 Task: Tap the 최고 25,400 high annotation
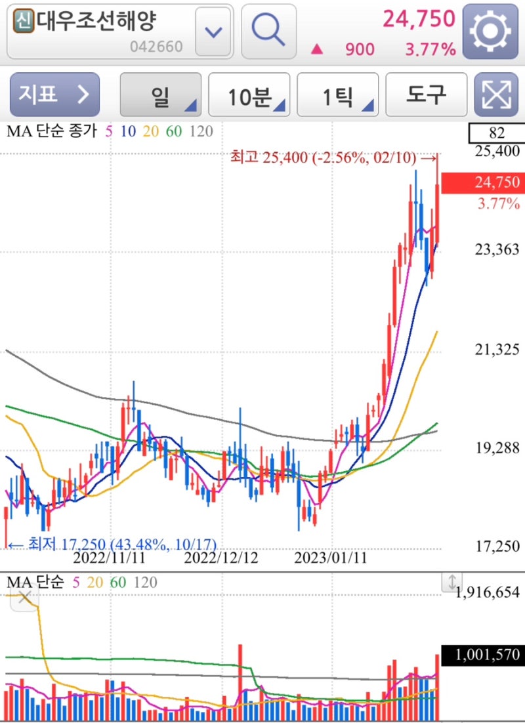333,157
